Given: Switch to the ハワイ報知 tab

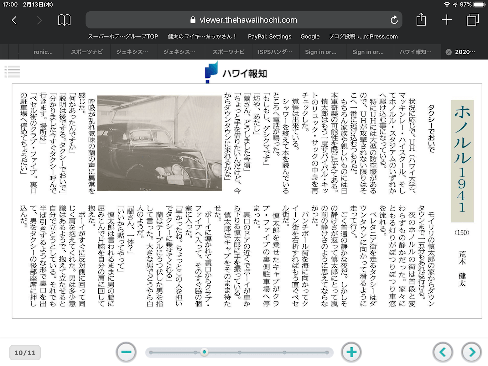Looking at the screenshot, I should 415,52.
